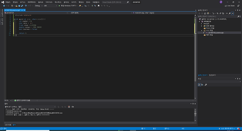The height and width of the screenshot is (131, 242).
Task: Click the navigate backward toolbar icon
Action: pos(4,6)
